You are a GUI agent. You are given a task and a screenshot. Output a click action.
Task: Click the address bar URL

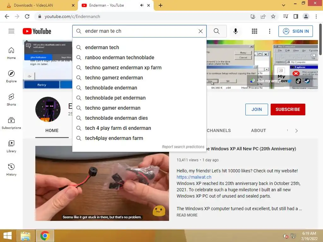tap(72, 16)
